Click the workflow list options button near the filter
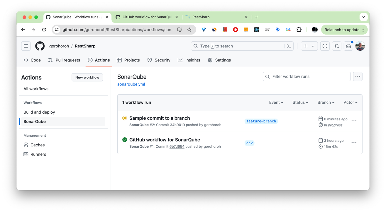This screenshot has height=212, width=386. (x=358, y=76)
